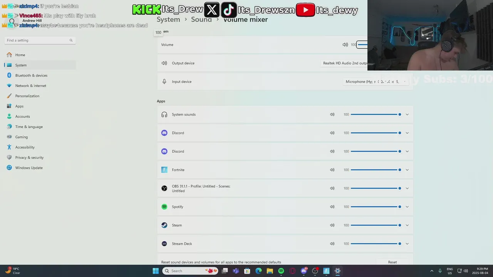
Task: Click the Fortnite app icon in Apps list
Action: pos(164,170)
